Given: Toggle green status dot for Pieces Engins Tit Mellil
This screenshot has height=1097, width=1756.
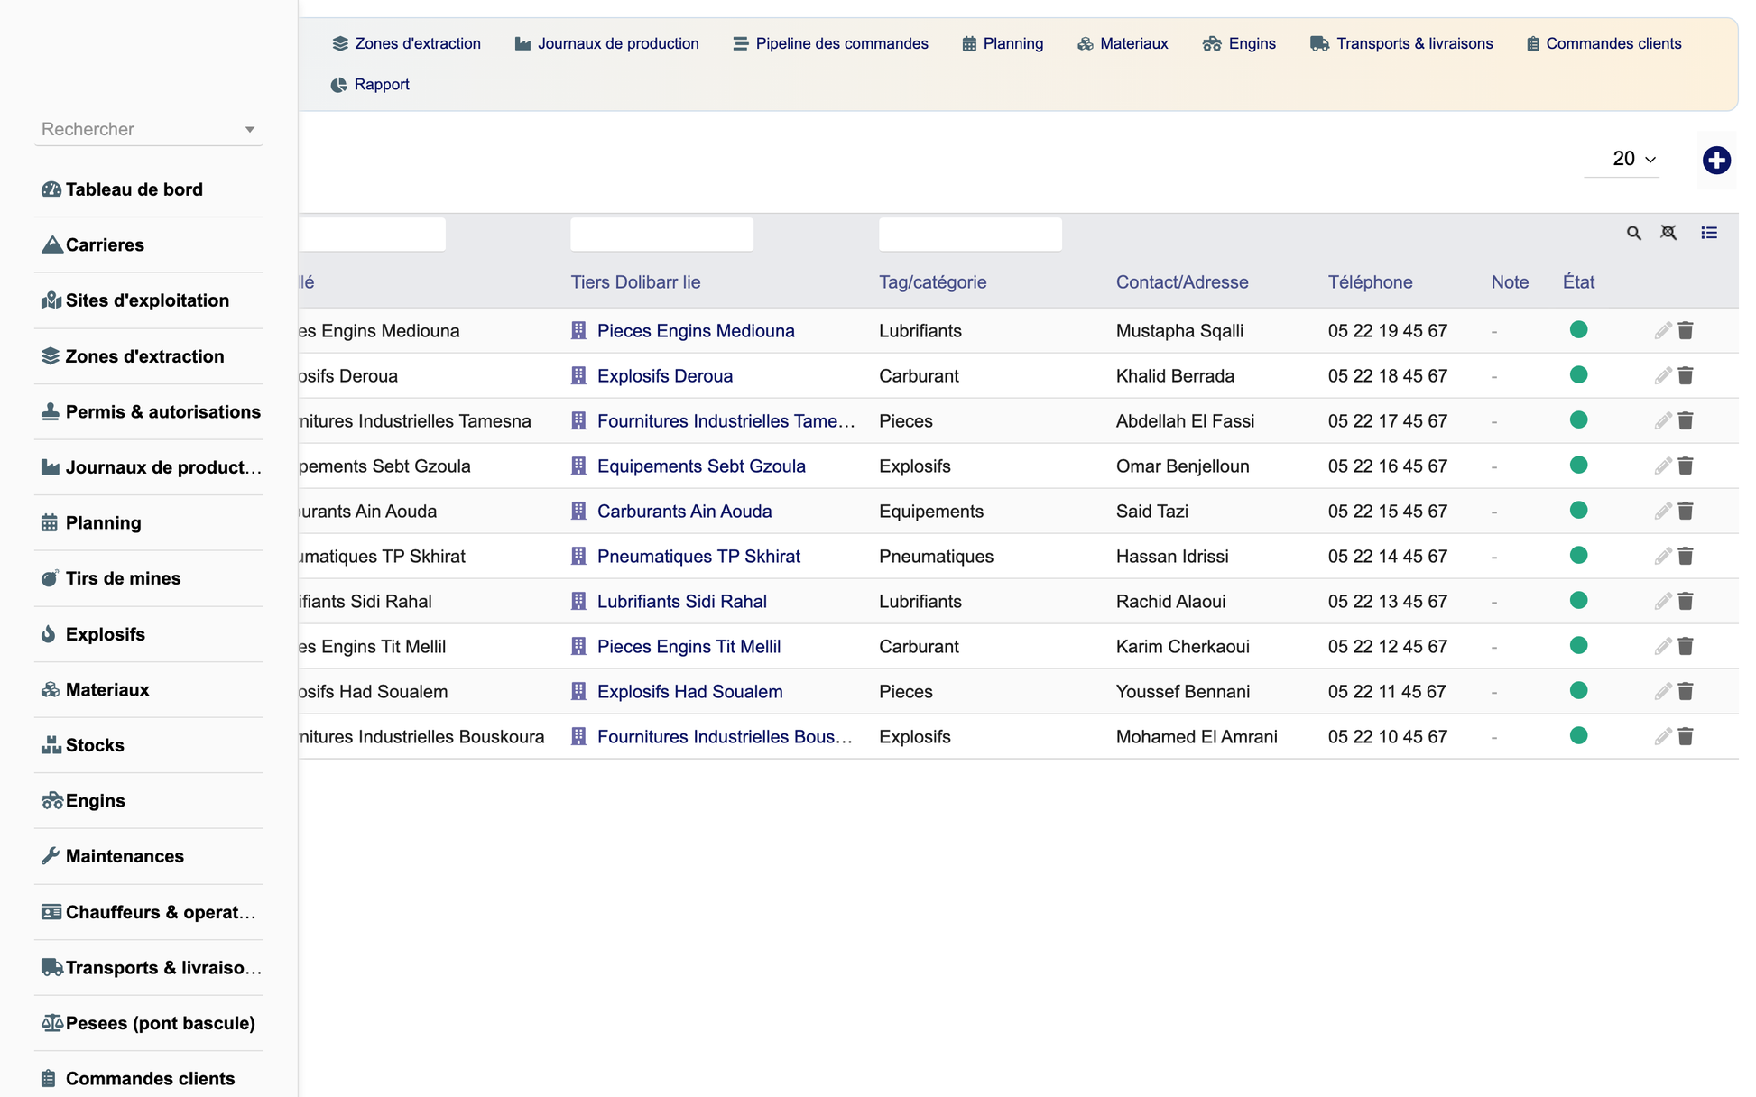Looking at the screenshot, I should click(1578, 646).
